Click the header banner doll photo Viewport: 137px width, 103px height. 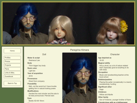(x=68, y=23)
